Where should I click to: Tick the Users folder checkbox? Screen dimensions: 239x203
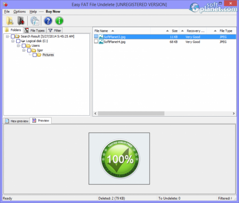tap(24, 46)
